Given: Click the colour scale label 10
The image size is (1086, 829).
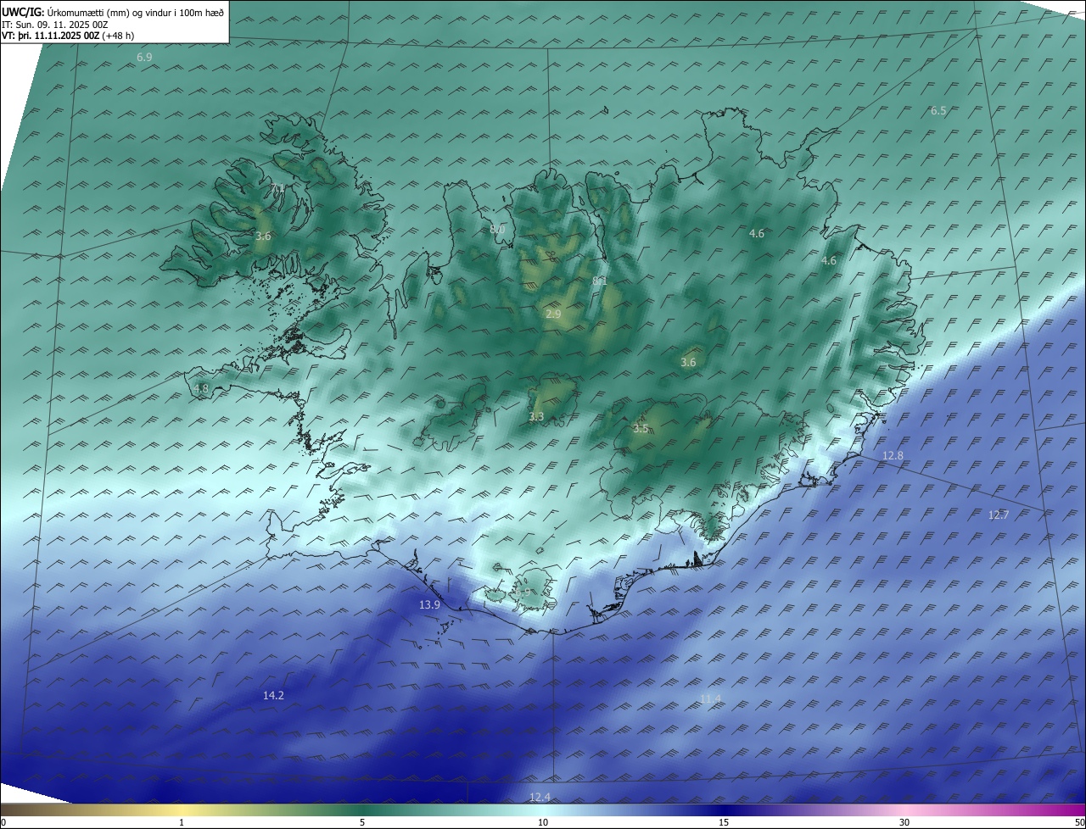Looking at the screenshot, I should [543, 822].
